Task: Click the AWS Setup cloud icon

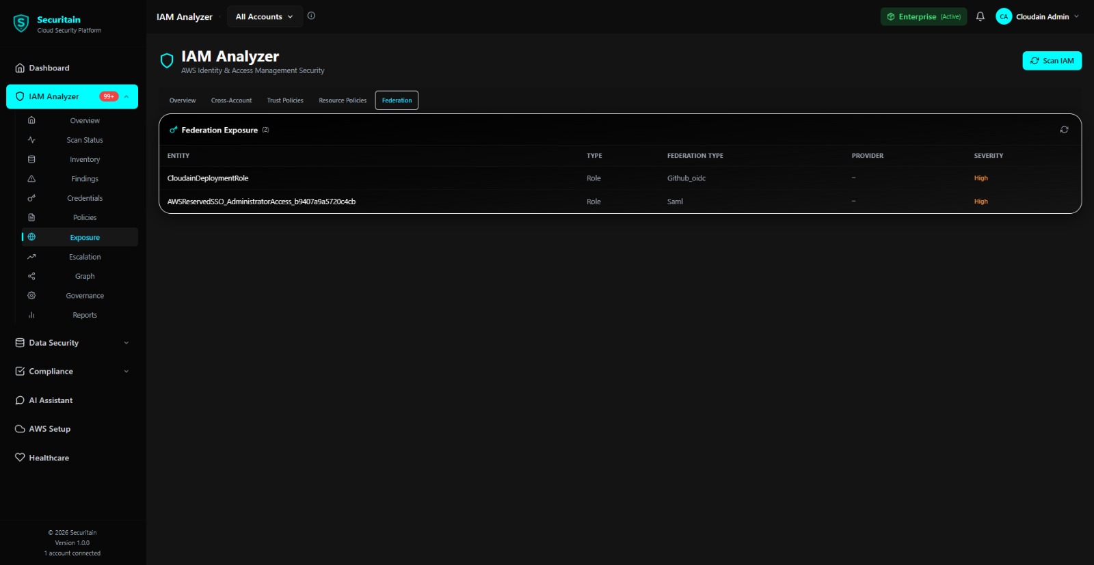Action: coord(20,429)
